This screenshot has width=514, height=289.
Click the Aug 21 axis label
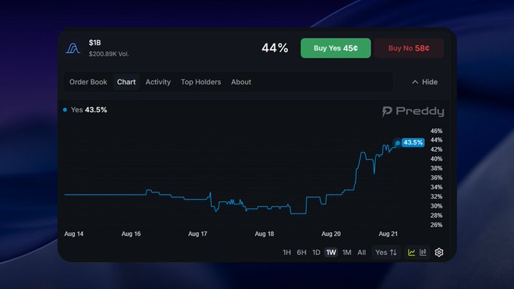(388, 234)
